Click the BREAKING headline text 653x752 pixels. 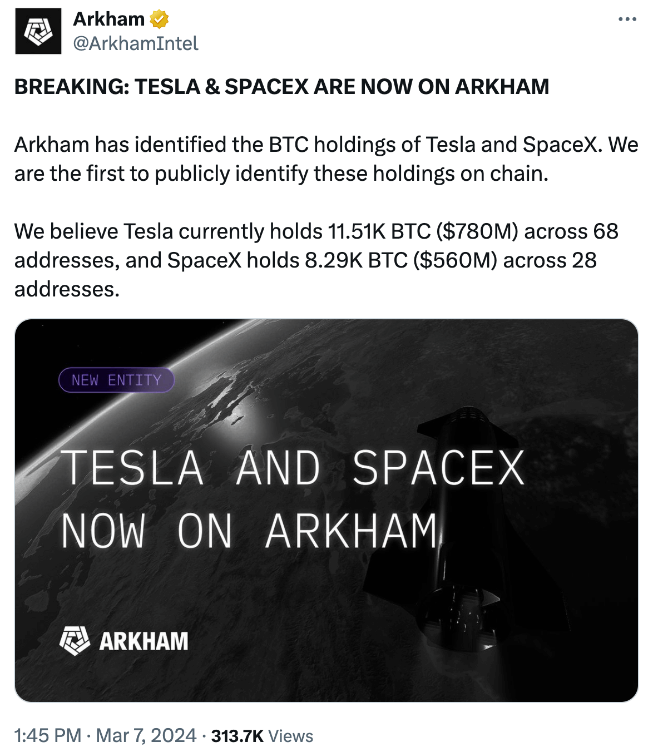coord(281,87)
